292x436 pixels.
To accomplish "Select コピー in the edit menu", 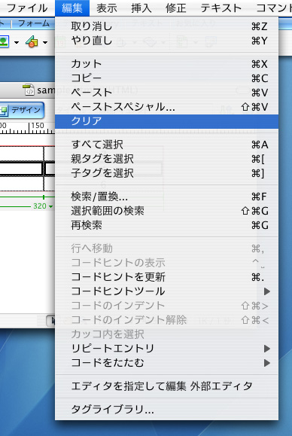I will [167, 78].
